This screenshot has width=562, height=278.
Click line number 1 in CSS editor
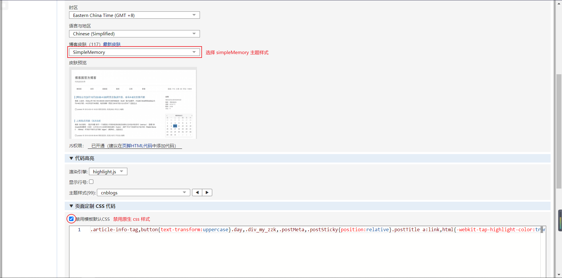[79, 229]
